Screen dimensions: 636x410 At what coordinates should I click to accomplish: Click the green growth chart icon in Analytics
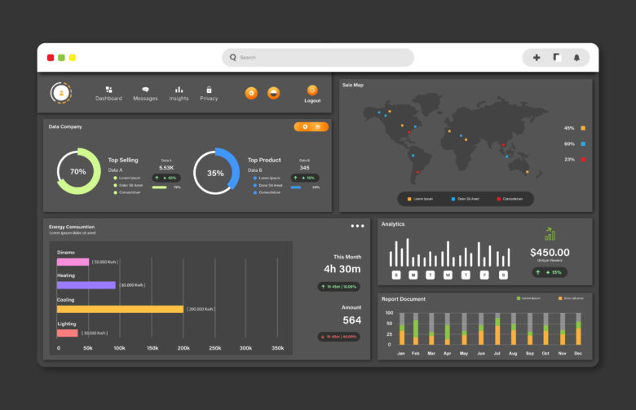[x=550, y=235]
